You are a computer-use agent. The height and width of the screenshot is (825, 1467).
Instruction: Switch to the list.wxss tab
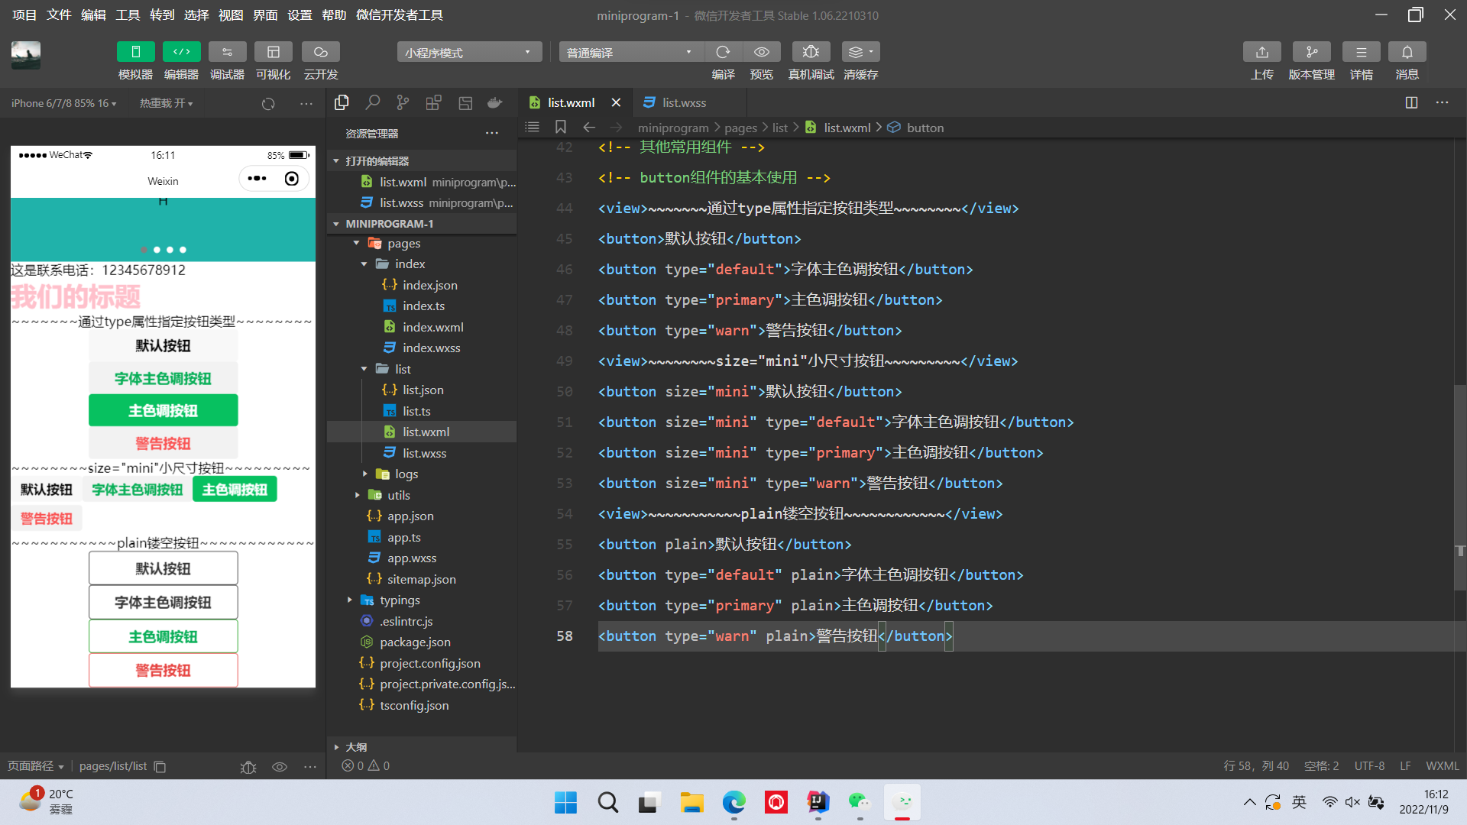683,102
